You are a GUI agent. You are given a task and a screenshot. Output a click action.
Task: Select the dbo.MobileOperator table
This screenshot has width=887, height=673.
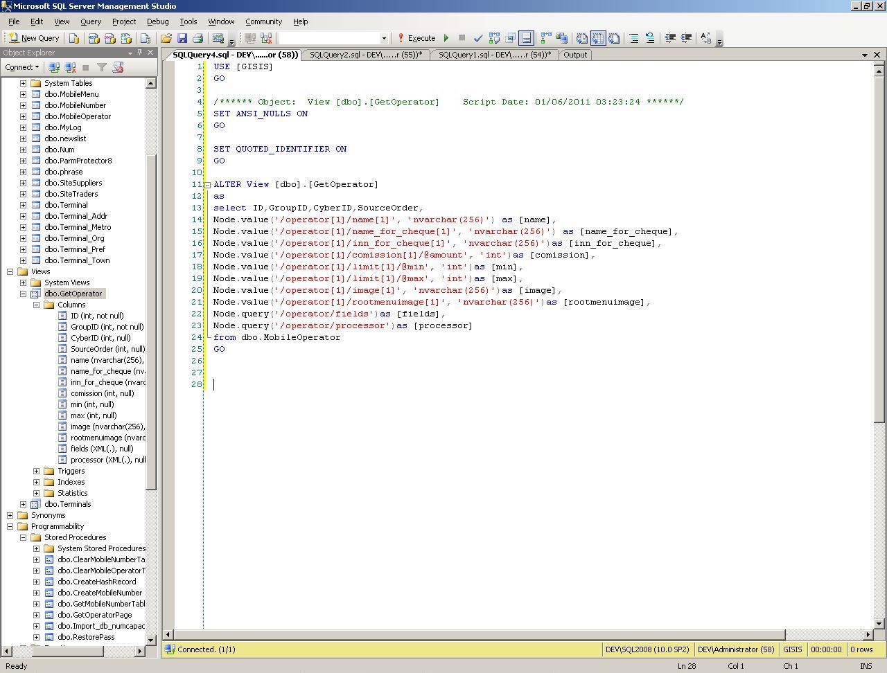click(78, 116)
